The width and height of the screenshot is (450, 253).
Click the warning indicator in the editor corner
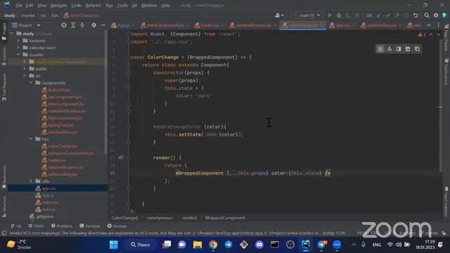(x=422, y=34)
